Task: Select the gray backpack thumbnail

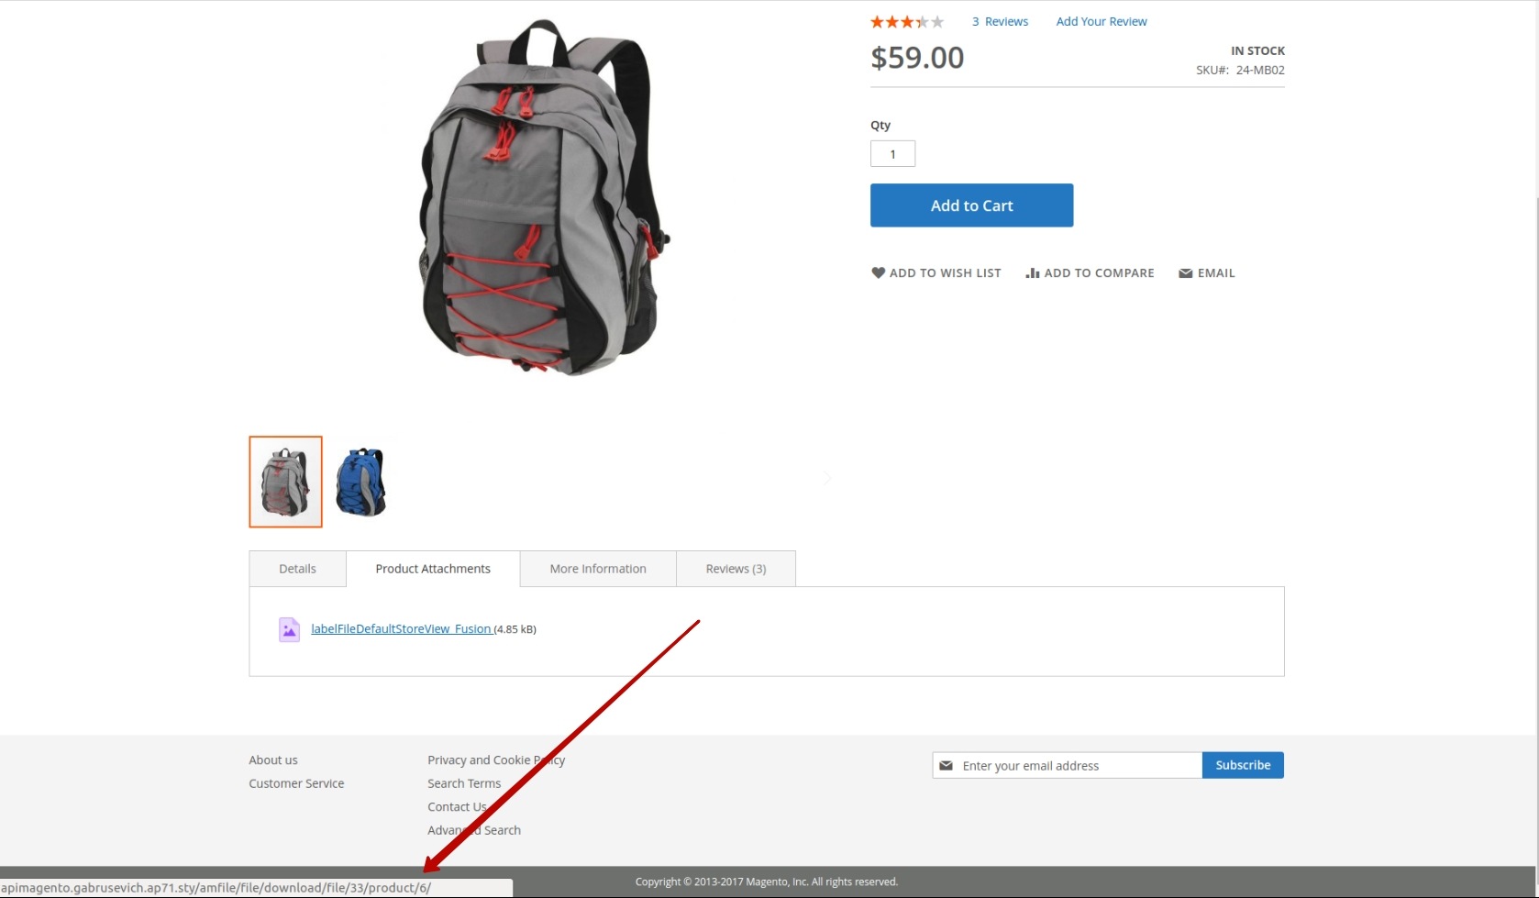Action: click(x=285, y=482)
